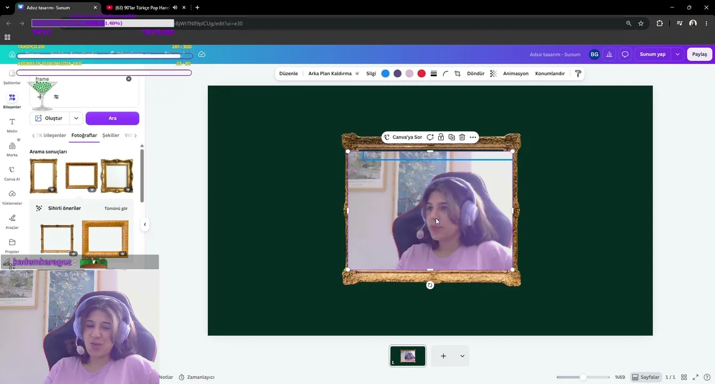The height and width of the screenshot is (384, 715).
Task: Clear the 'frame' search field
Action: tap(129, 79)
